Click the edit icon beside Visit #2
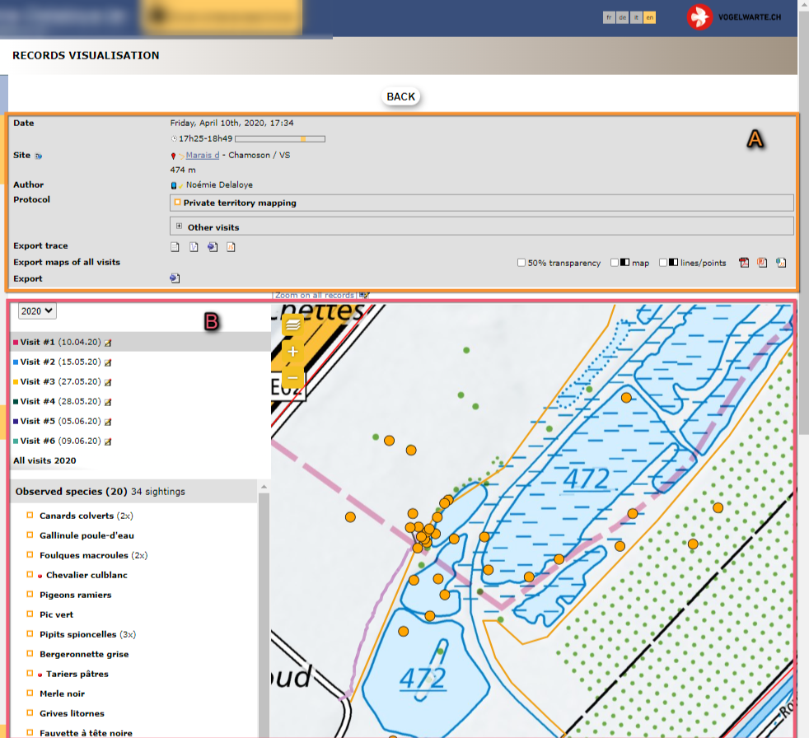The width and height of the screenshot is (809, 738). tap(108, 362)
